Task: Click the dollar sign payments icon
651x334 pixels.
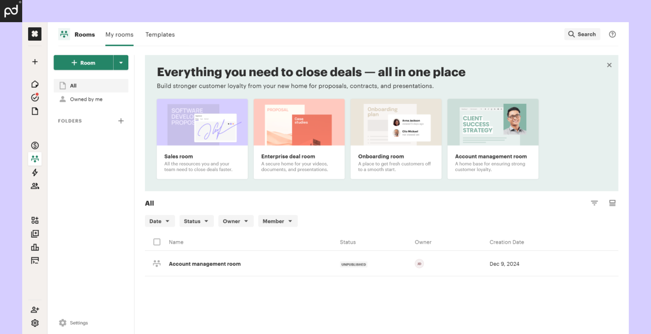Action: [x=35, y=145]
